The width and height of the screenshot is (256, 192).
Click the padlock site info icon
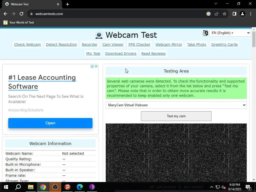pyautogui.click(x=31, y=14)
